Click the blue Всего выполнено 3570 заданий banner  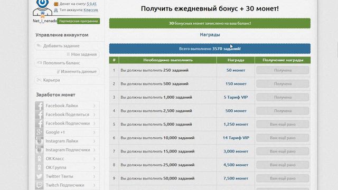click(210, 49)
